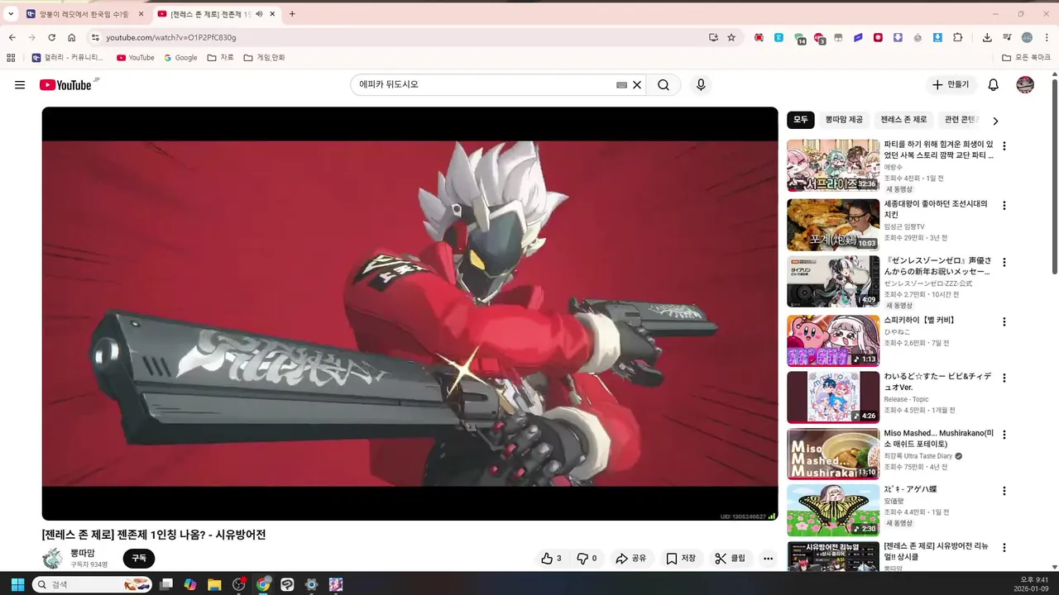This screenshot has height=595, width=1059.
Task: Open the Miso Mashed Mushirakano thumbnail
Action: 833,453
